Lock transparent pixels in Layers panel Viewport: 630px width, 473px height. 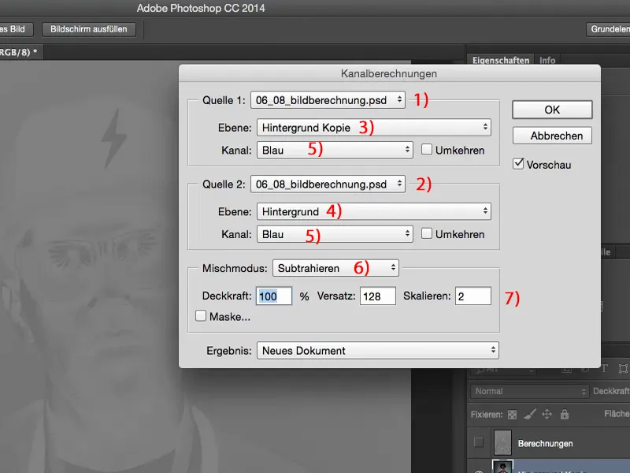[512, 415]
